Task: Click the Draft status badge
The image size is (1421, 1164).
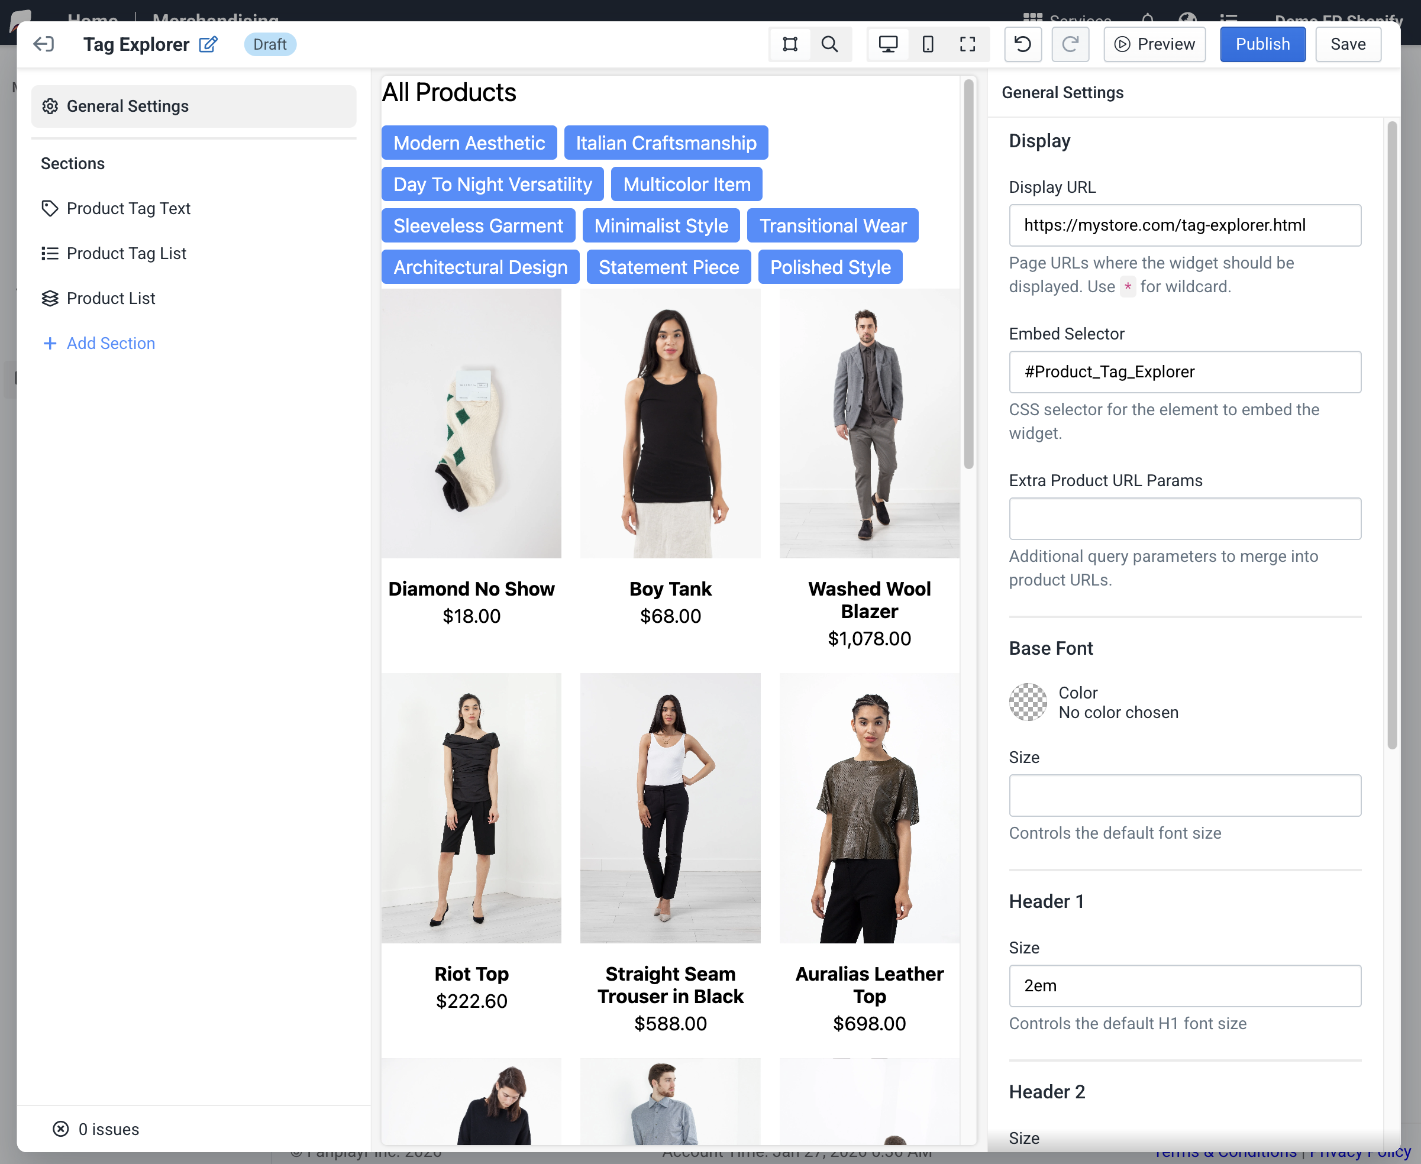Action: [x=270, y=44]
